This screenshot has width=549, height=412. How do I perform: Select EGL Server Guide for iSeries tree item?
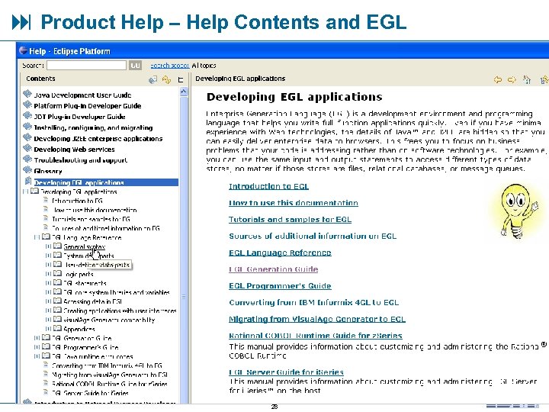click(x=90, y=393)
